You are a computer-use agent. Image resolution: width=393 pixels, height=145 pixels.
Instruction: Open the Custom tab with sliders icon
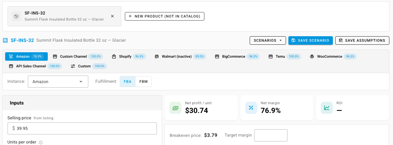88,66
